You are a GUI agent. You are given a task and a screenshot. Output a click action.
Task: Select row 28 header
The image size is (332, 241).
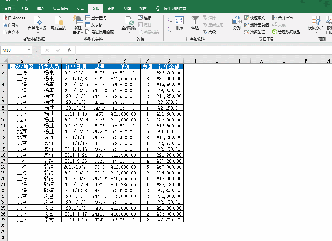(x=3, y=226)
